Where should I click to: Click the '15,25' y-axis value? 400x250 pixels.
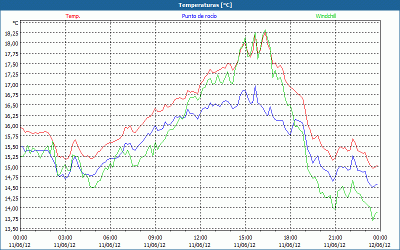pyautogui.click(x=11, y=157)
